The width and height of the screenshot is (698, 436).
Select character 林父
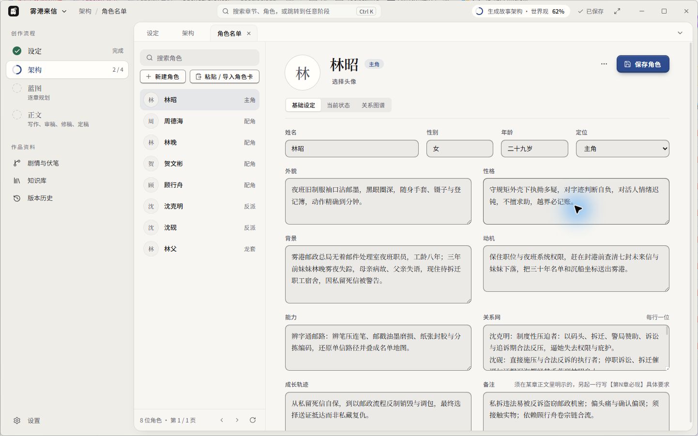199,249
